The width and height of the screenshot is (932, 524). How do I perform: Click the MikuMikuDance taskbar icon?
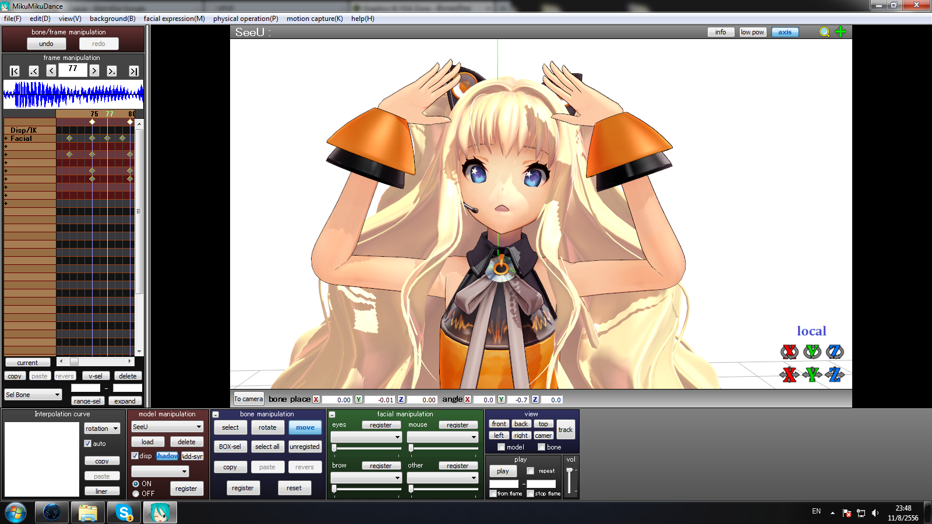(160, 513)
